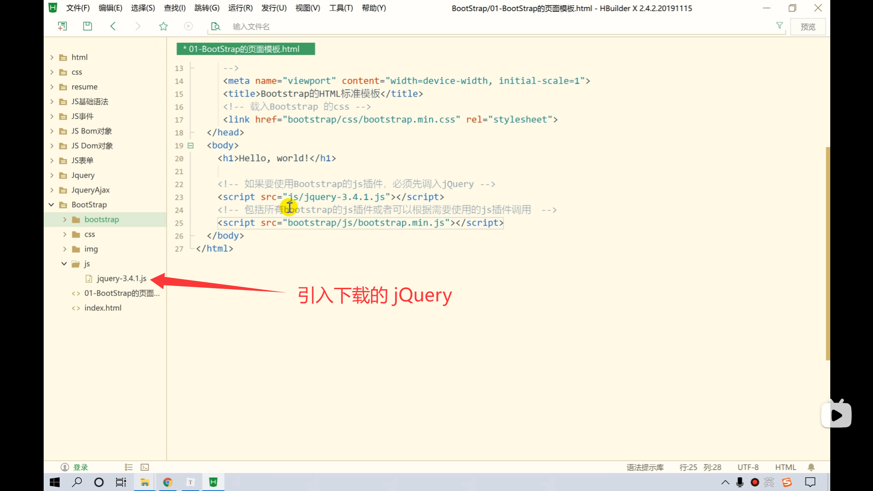873x491 pixels.
Task: Expand the bootstrap subfolder
Action: pyautogui.click(x=65, y=220)
